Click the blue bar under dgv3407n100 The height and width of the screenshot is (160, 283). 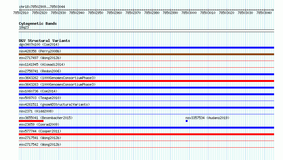click(146, 48)
